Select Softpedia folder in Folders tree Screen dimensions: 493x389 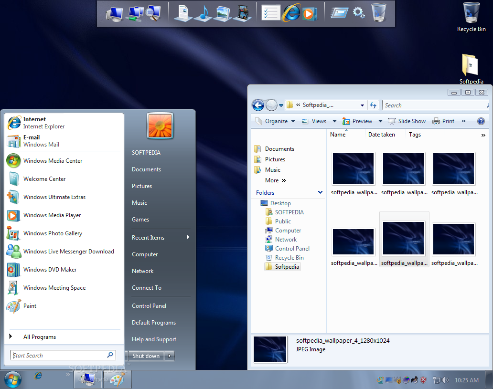[x=283, y=267]
